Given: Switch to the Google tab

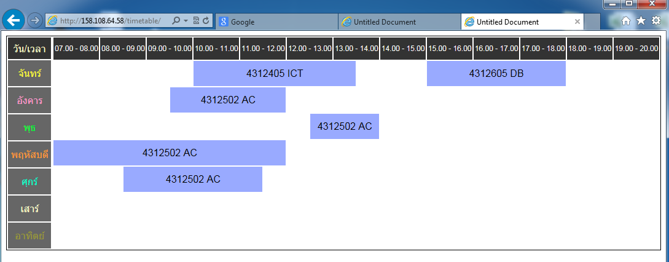Looking at the screenshot, I should (x=276, y=22).
